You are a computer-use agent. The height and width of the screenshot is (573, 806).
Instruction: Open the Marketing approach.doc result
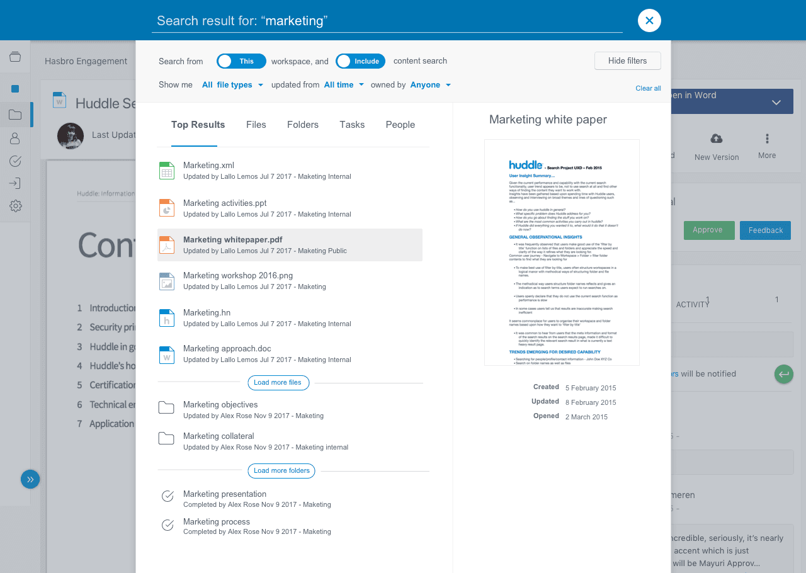pos(290,354)
